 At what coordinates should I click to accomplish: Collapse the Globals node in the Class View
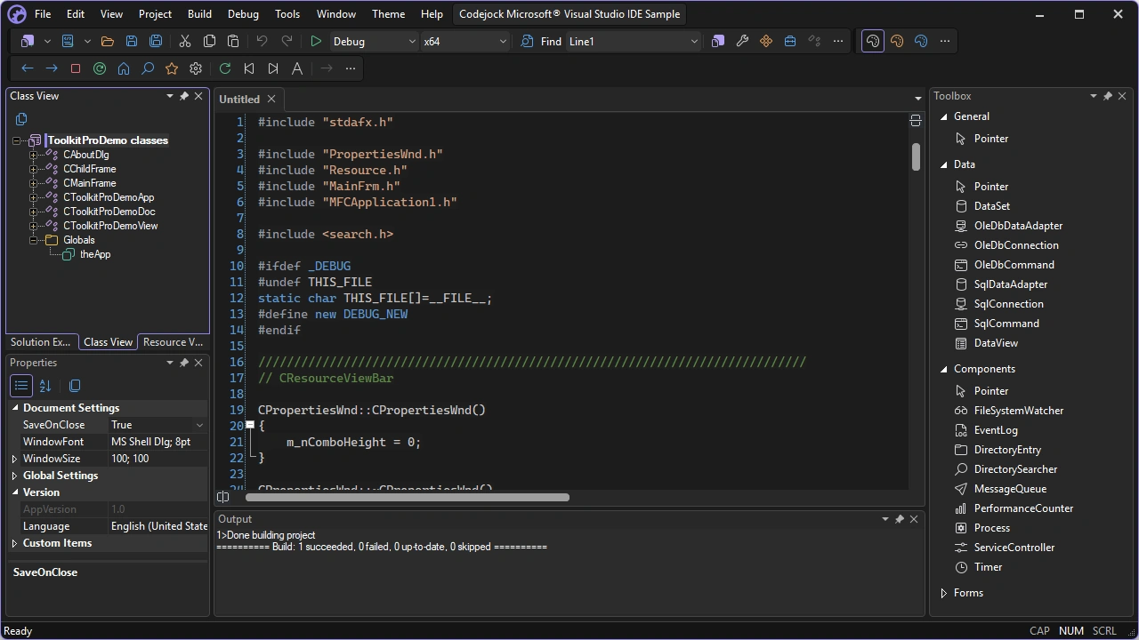(x=34, y=240)
